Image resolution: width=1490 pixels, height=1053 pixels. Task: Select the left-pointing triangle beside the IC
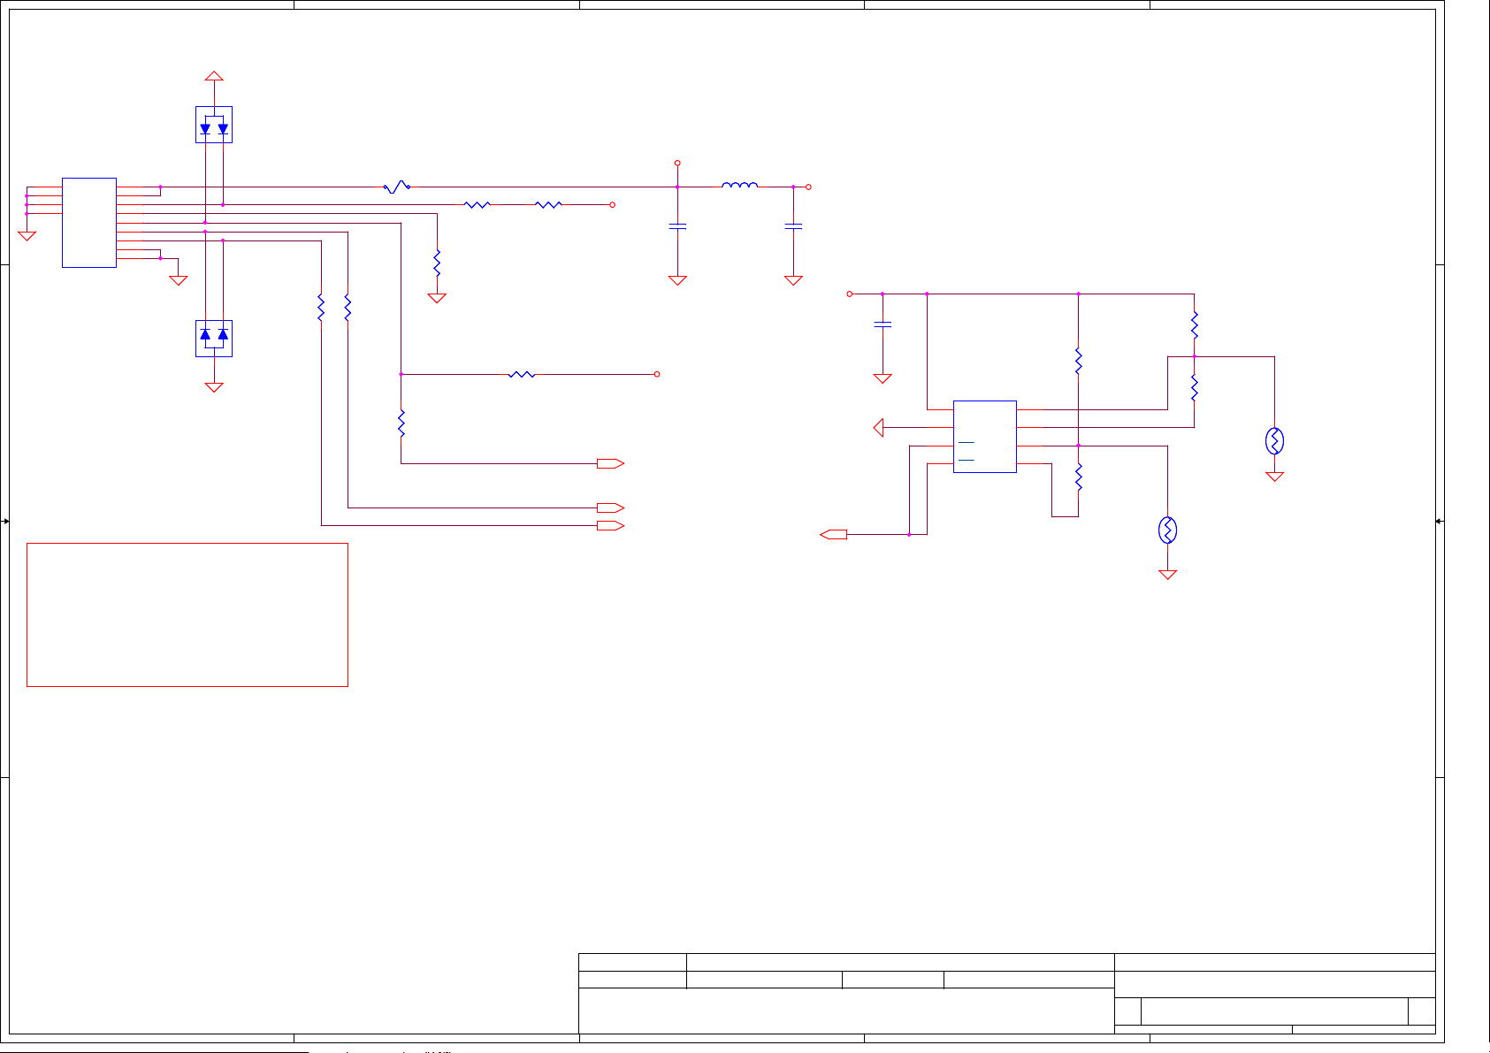[x=878, y=428]
